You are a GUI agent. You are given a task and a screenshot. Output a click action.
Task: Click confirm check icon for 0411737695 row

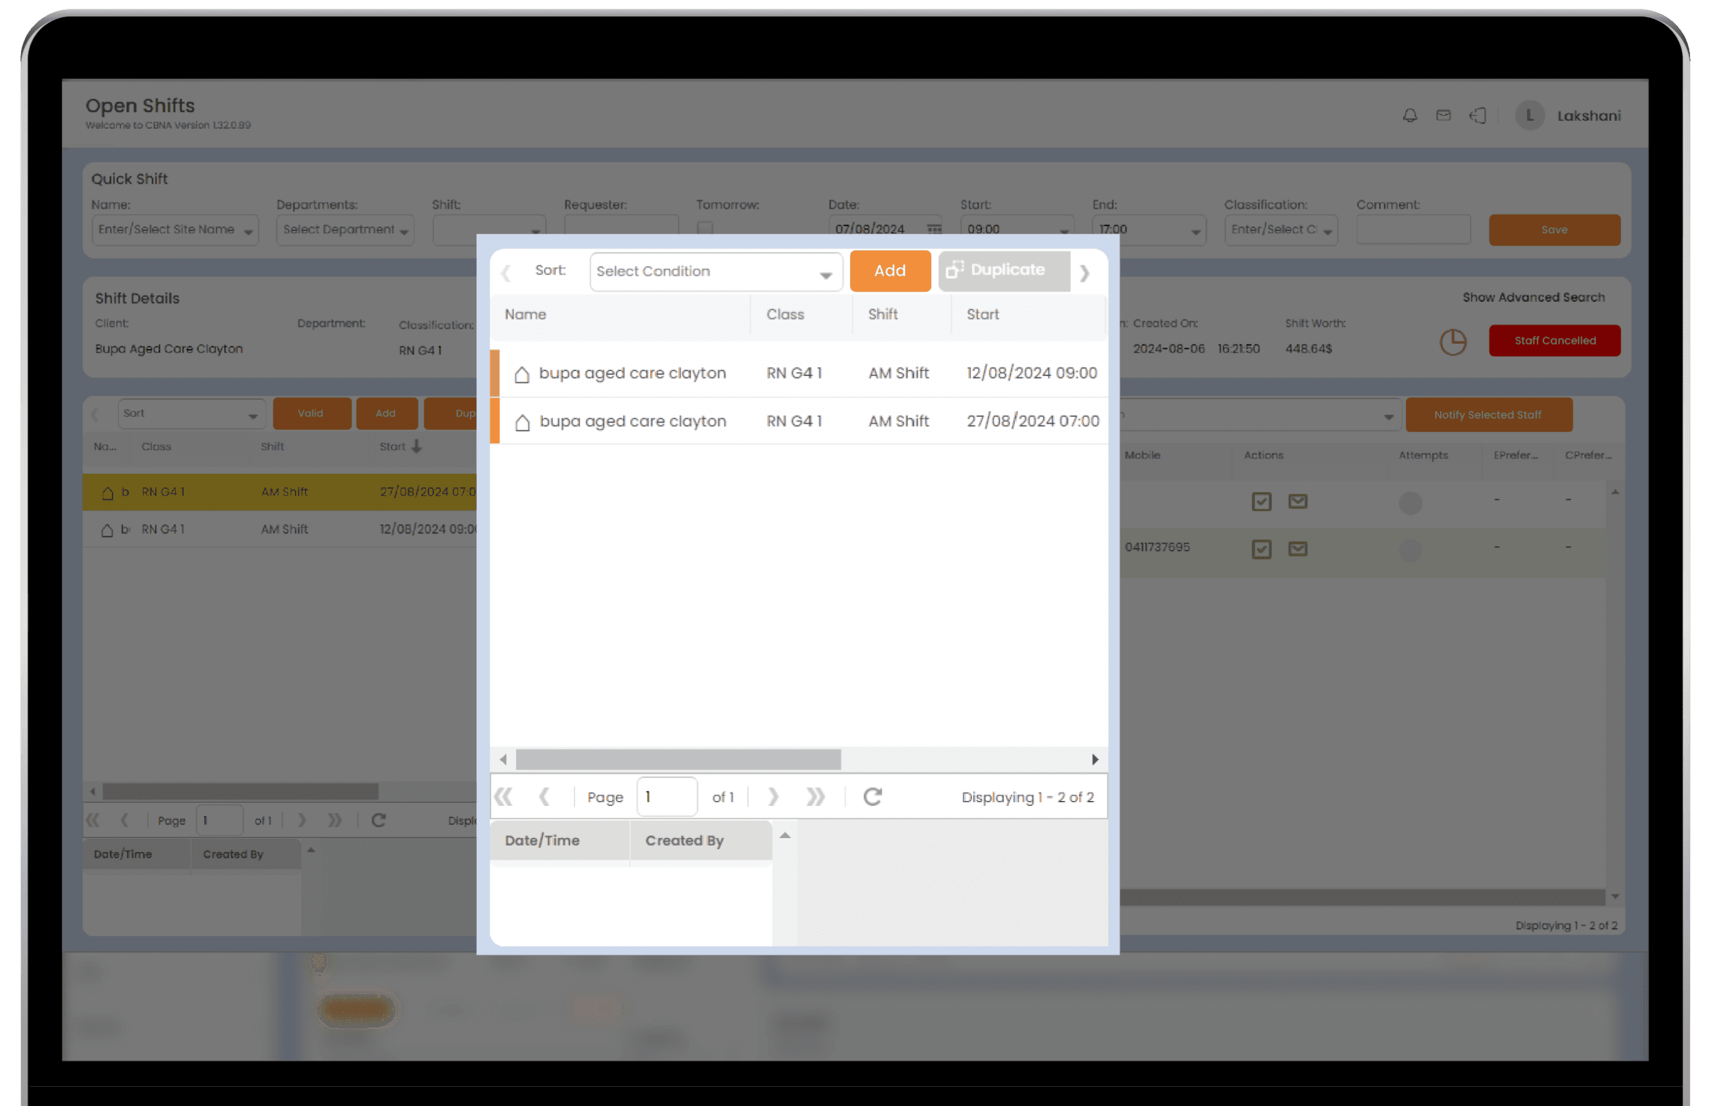tap(1261, 549)
